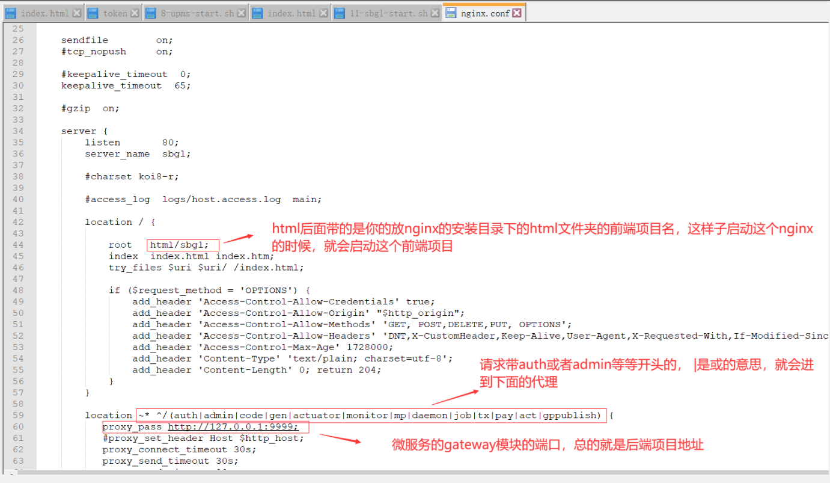Screen dimensions: 830x483
Task: Click the "if ($request_method = 'OPTIONS')" line
Action: 209,291
